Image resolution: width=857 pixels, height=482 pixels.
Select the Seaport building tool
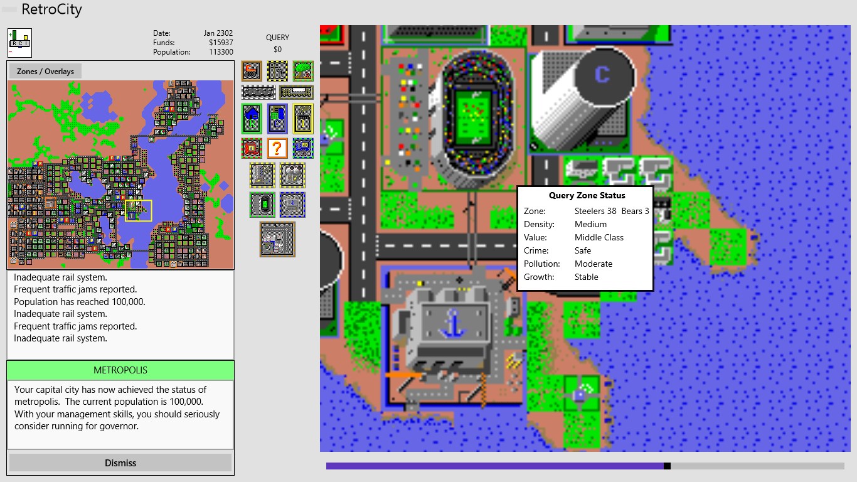tap(292, 205)
